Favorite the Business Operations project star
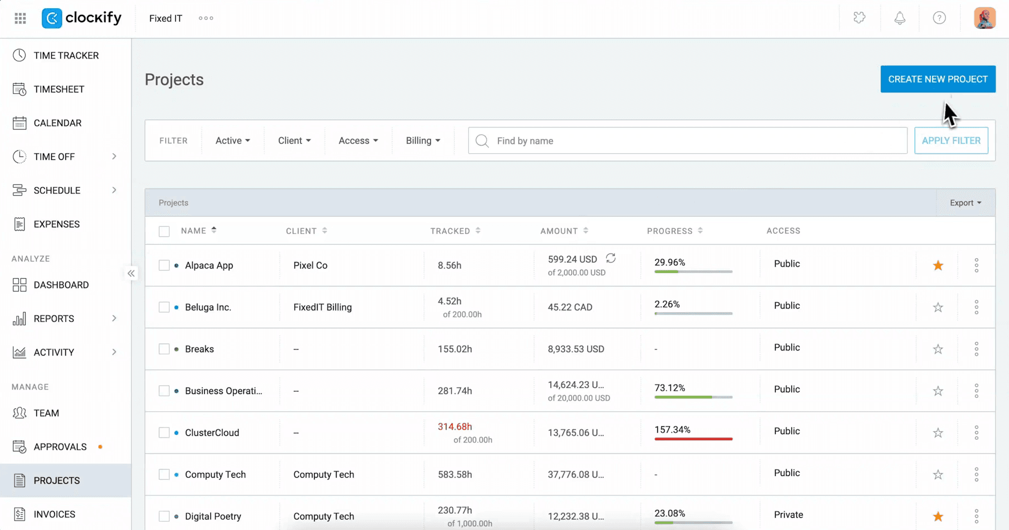This screenshot has width=1009, height=530. coord(938,391)
